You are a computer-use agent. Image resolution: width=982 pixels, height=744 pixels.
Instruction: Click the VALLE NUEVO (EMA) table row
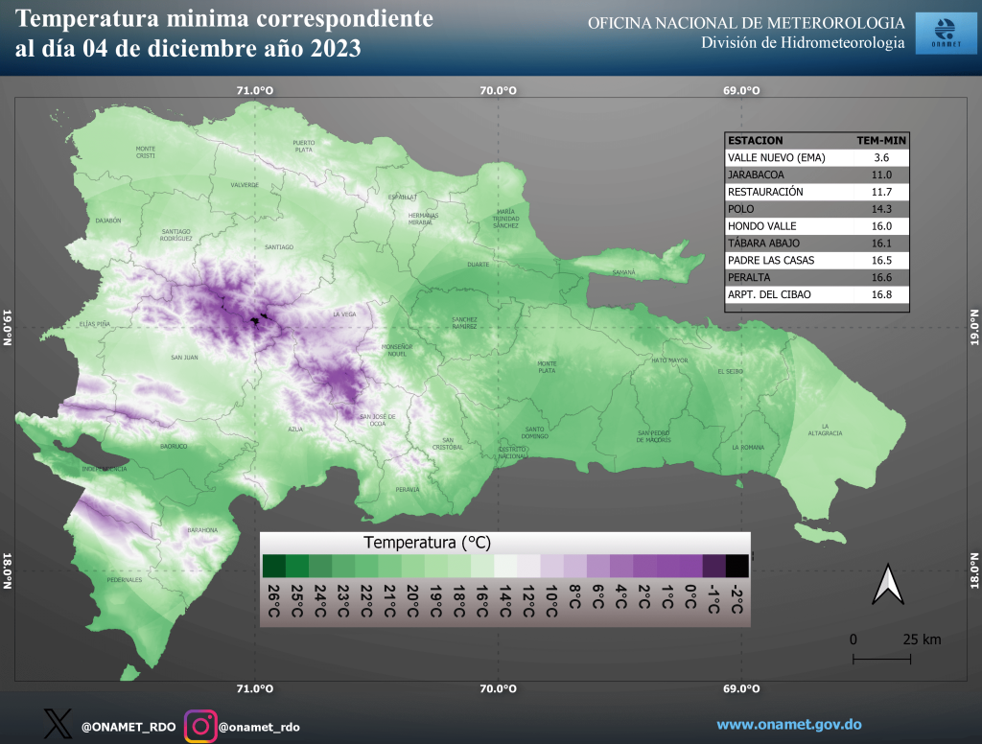coord(816,157)
